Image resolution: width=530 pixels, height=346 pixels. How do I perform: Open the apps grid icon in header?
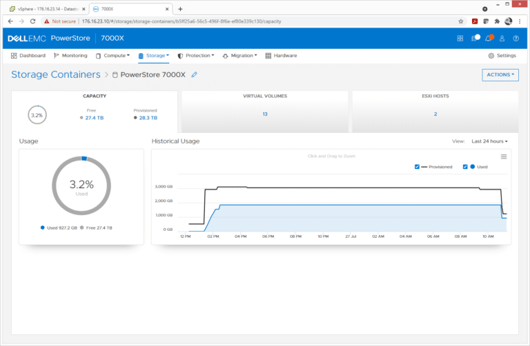point(460,39)
